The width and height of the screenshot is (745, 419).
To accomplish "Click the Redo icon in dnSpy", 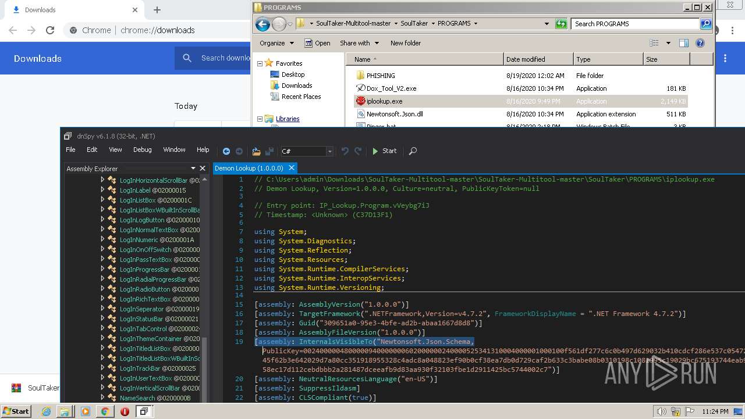I will click(x=359, y=151).
